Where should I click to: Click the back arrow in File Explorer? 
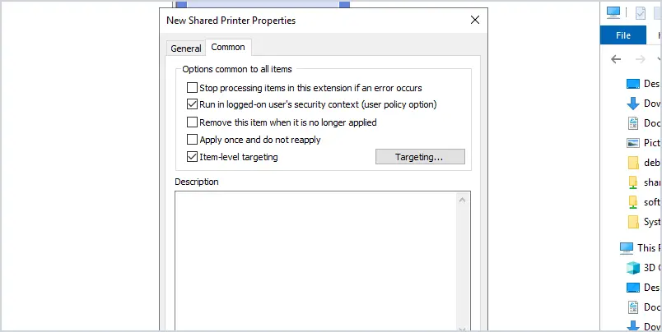coord(616,59)
